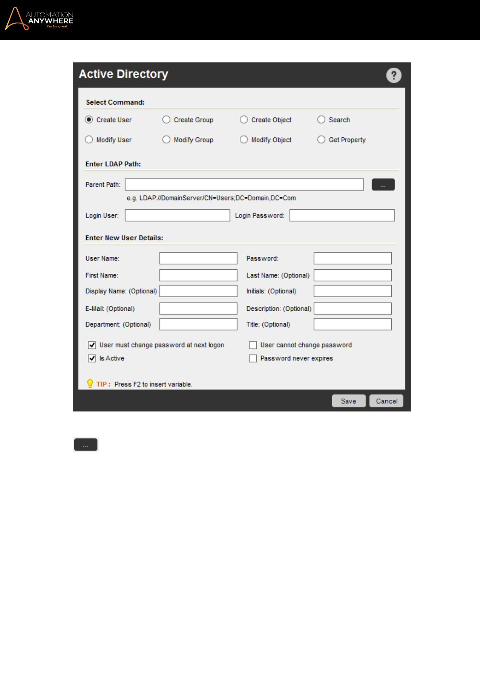480x678 pixels.
Task: Click into the E-Mail field
Action: pos(198,309)
